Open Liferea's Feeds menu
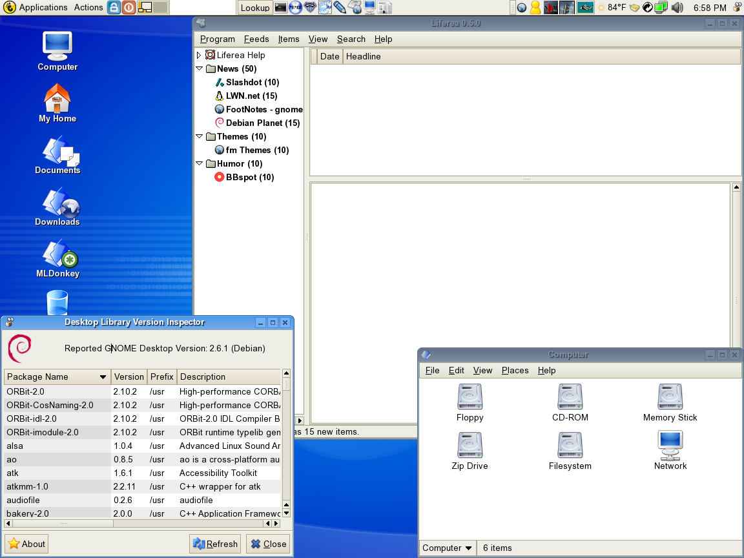 (256, 39)
